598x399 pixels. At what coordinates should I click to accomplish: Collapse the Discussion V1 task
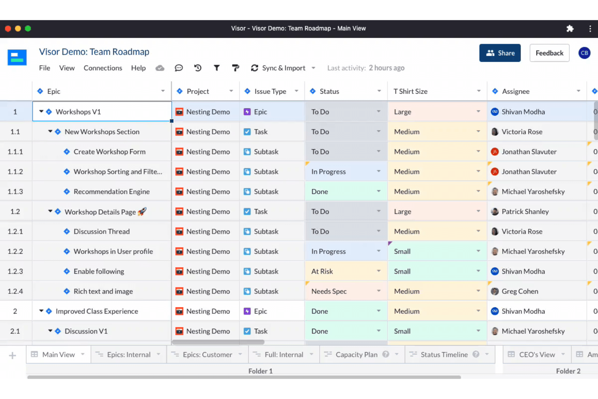[x=50, y=330]
